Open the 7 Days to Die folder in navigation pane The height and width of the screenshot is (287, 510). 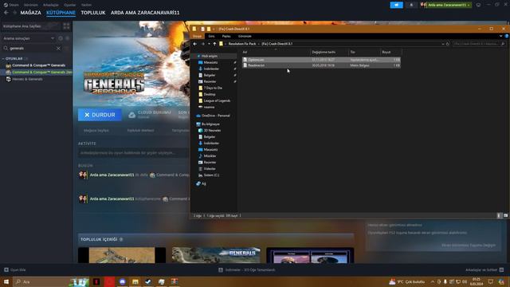pyautogui.click(x=213, y=88)
